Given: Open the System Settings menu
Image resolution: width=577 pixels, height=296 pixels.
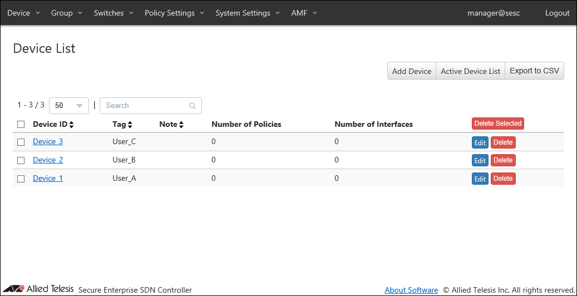Looking at the screenshot, I should coord(248,13).
